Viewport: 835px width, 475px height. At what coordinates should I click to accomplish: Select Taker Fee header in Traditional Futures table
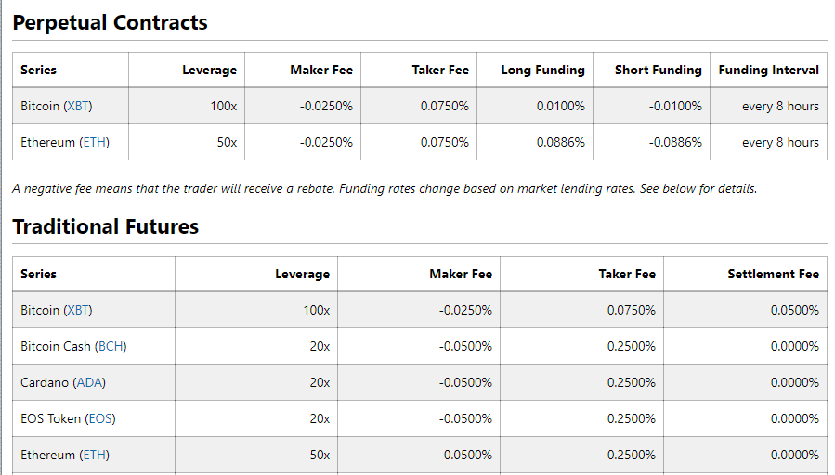[627, 274]
